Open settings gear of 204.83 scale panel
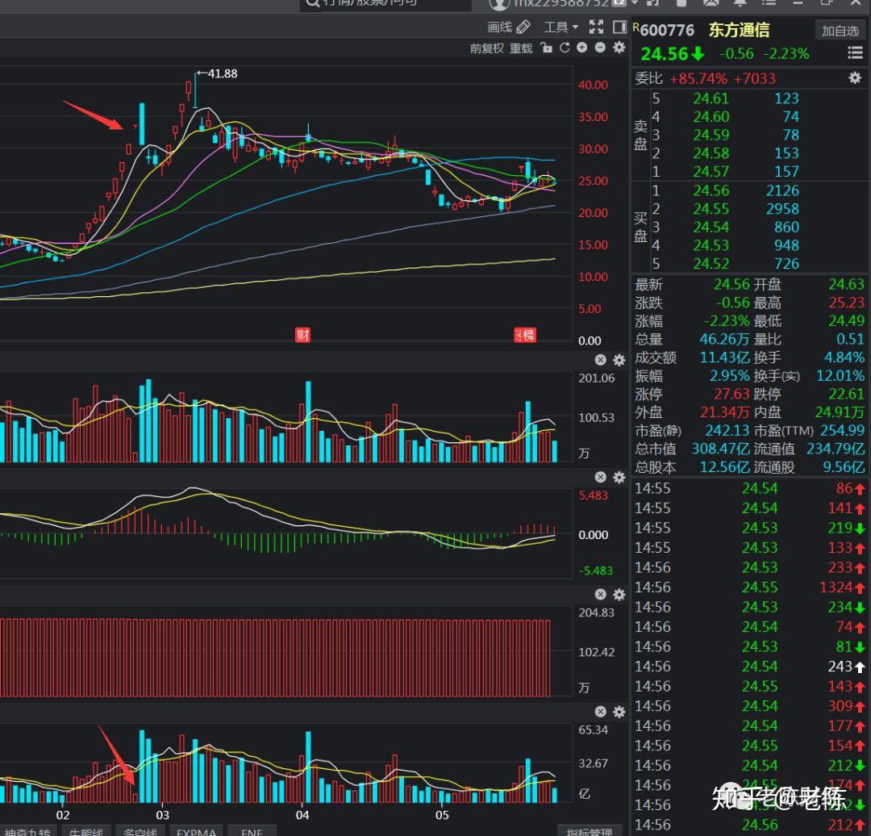 click(619, 595)
